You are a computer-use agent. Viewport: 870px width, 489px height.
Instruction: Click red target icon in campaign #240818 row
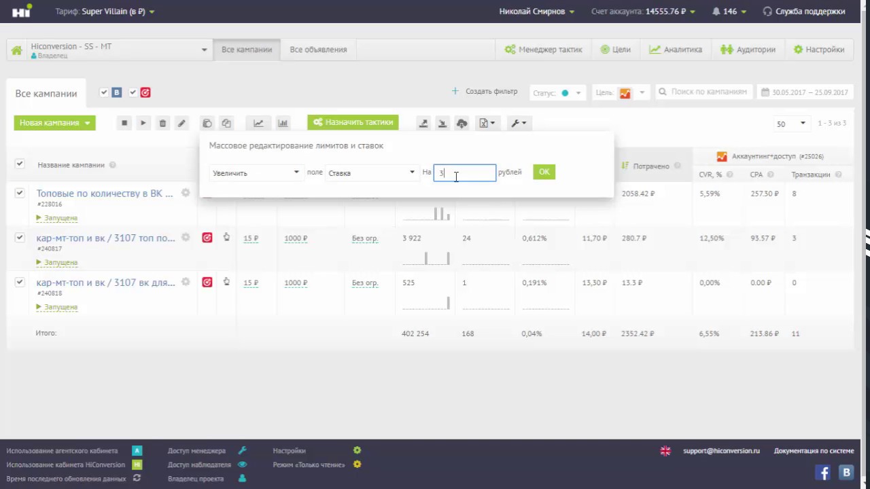(207, 282)
